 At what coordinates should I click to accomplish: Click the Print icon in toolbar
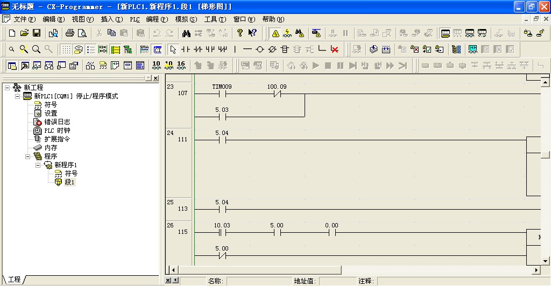(70, 33)
